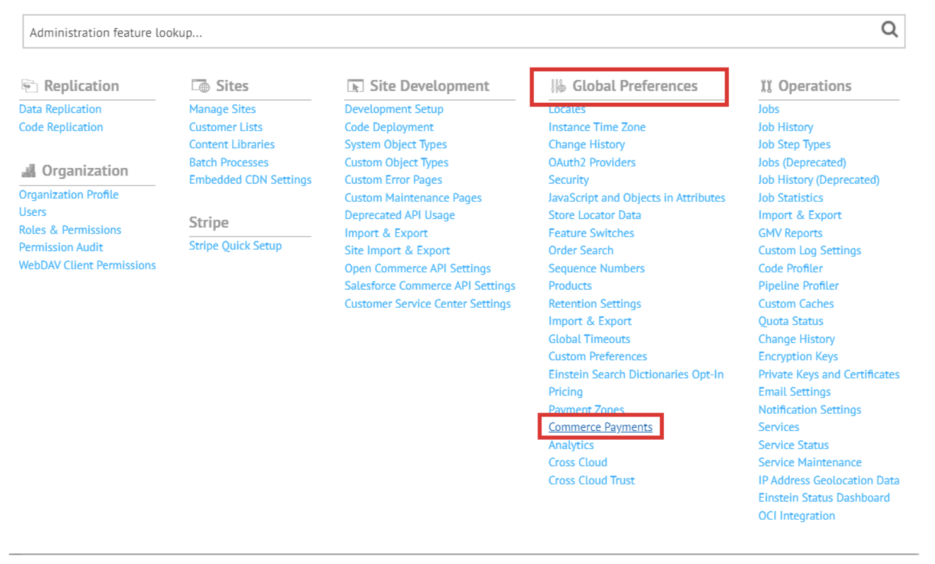The width and height of the screenshot is (935, 564).
Task: Open Data Replication link
Action: (x=60, y=109)
